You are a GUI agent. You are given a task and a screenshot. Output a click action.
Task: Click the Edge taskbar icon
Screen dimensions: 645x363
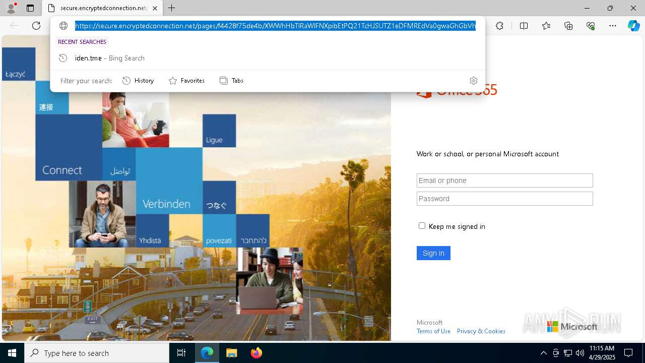pos(207,353)
